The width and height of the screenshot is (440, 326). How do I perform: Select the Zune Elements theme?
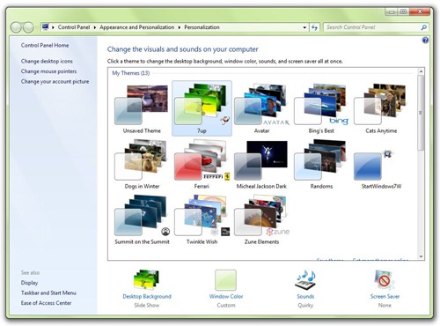click(261, 219)
